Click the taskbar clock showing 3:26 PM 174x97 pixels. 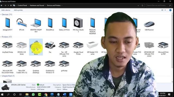coord(162,95)
